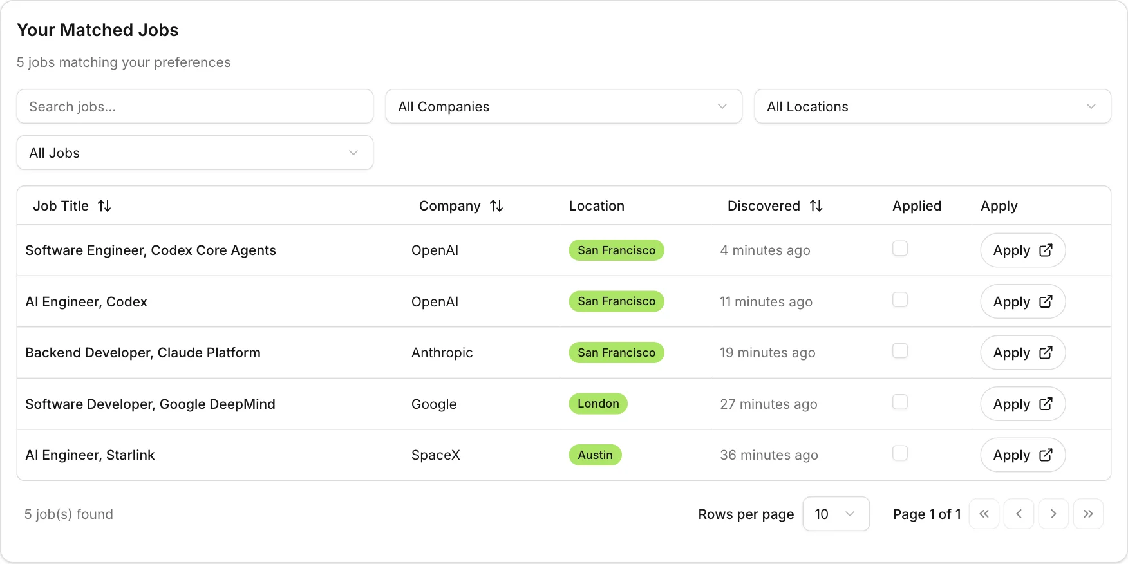Click the 'Software Developer, Google DeepMind' title
Viewport: 1128px width, 564px height.
click(150, 404)
